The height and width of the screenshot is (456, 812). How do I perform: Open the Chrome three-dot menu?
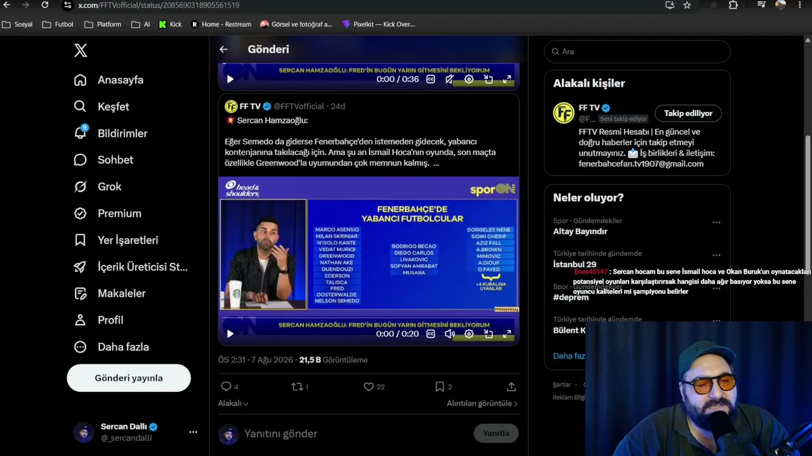point(800,5)
